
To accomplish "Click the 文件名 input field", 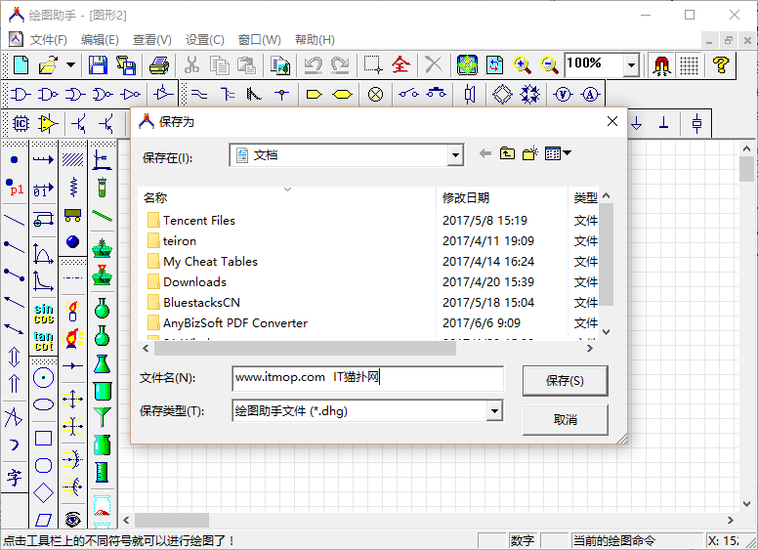I will pos(368,378).
